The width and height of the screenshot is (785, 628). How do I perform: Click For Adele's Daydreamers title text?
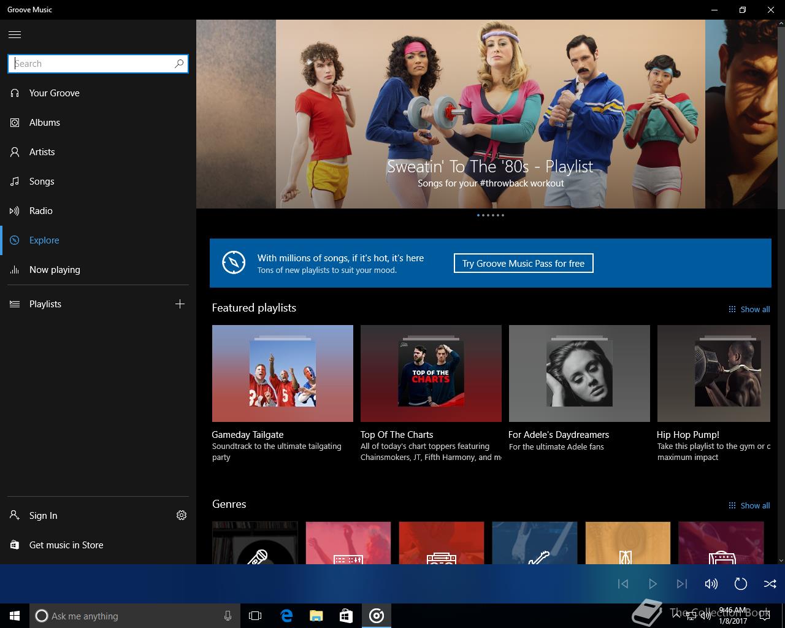pos(559,434)
